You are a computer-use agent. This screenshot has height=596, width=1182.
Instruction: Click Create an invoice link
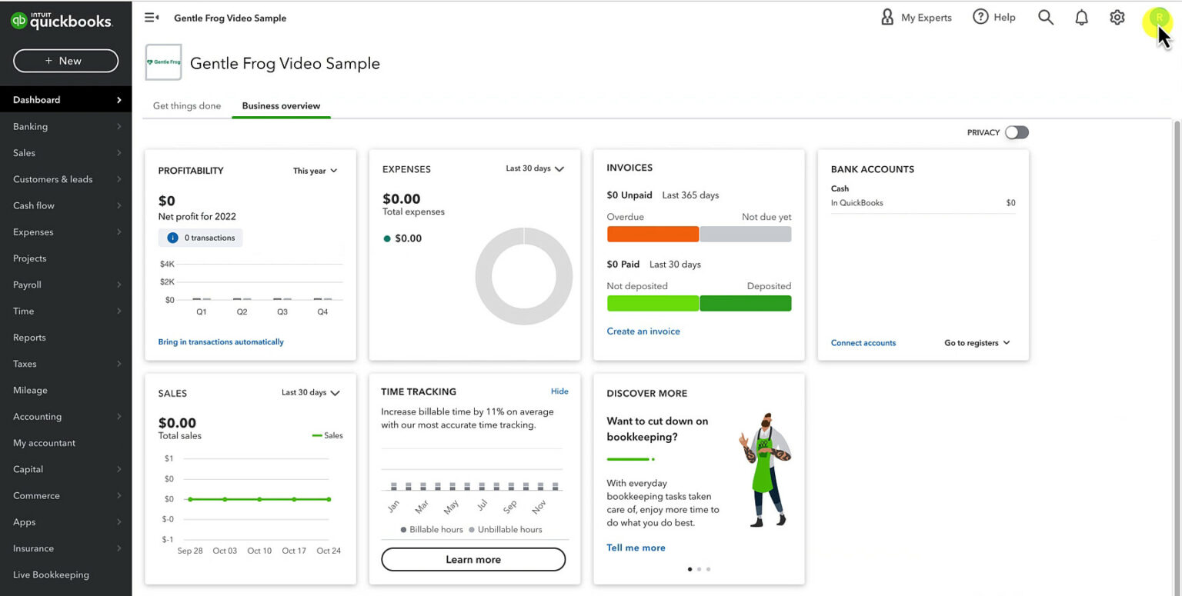pyautogui.click(x=643, y=331)
